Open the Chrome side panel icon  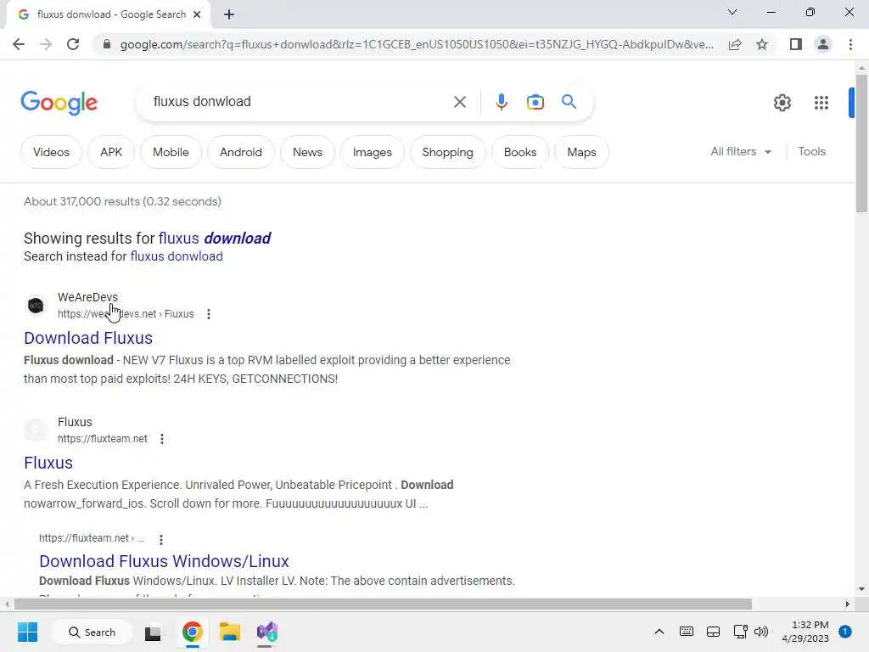click(796, 44)
